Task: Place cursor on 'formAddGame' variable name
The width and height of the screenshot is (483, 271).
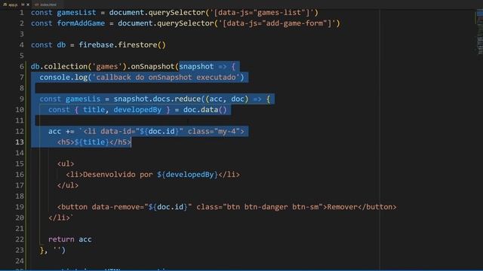Action: click(x=81, y=23)
